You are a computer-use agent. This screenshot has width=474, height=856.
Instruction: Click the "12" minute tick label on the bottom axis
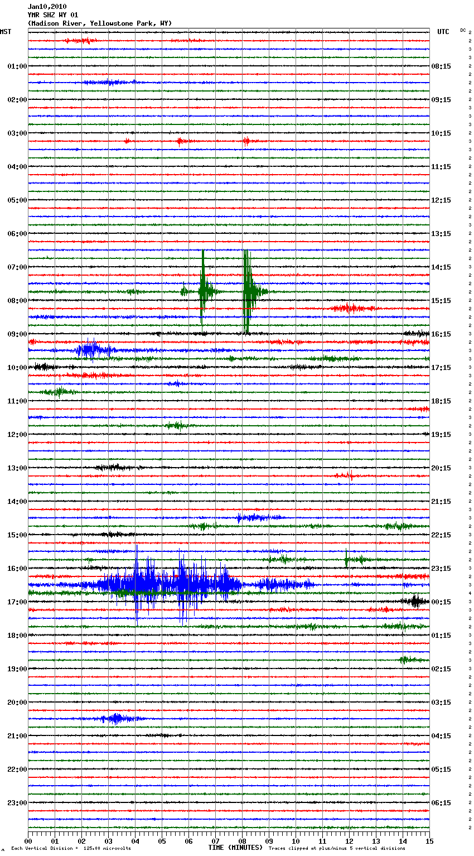click(350, 841)
